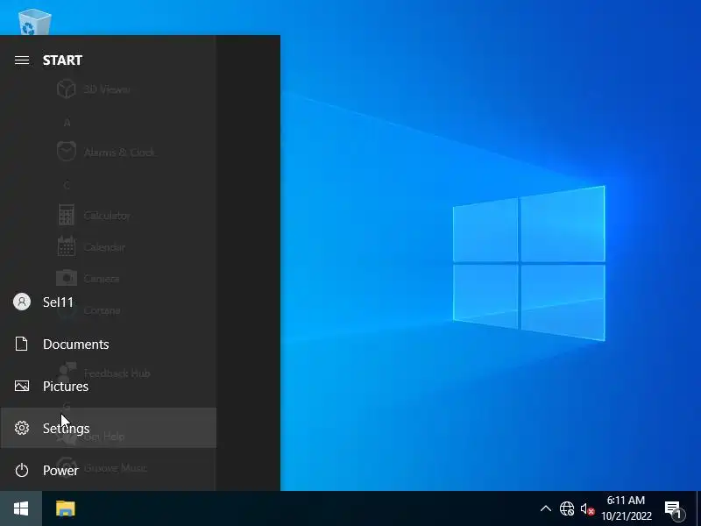Click the muted volume tray icon
The width and height of the screenshot is (701, 526).
[x=587, y=508]
